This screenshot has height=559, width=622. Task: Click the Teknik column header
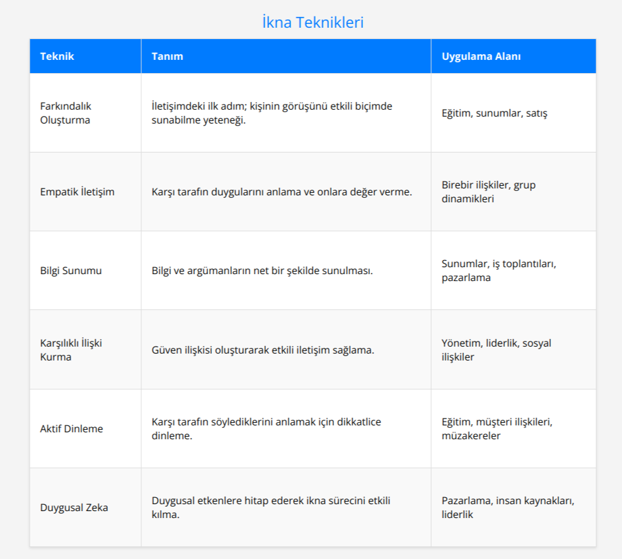coord(57,56)
